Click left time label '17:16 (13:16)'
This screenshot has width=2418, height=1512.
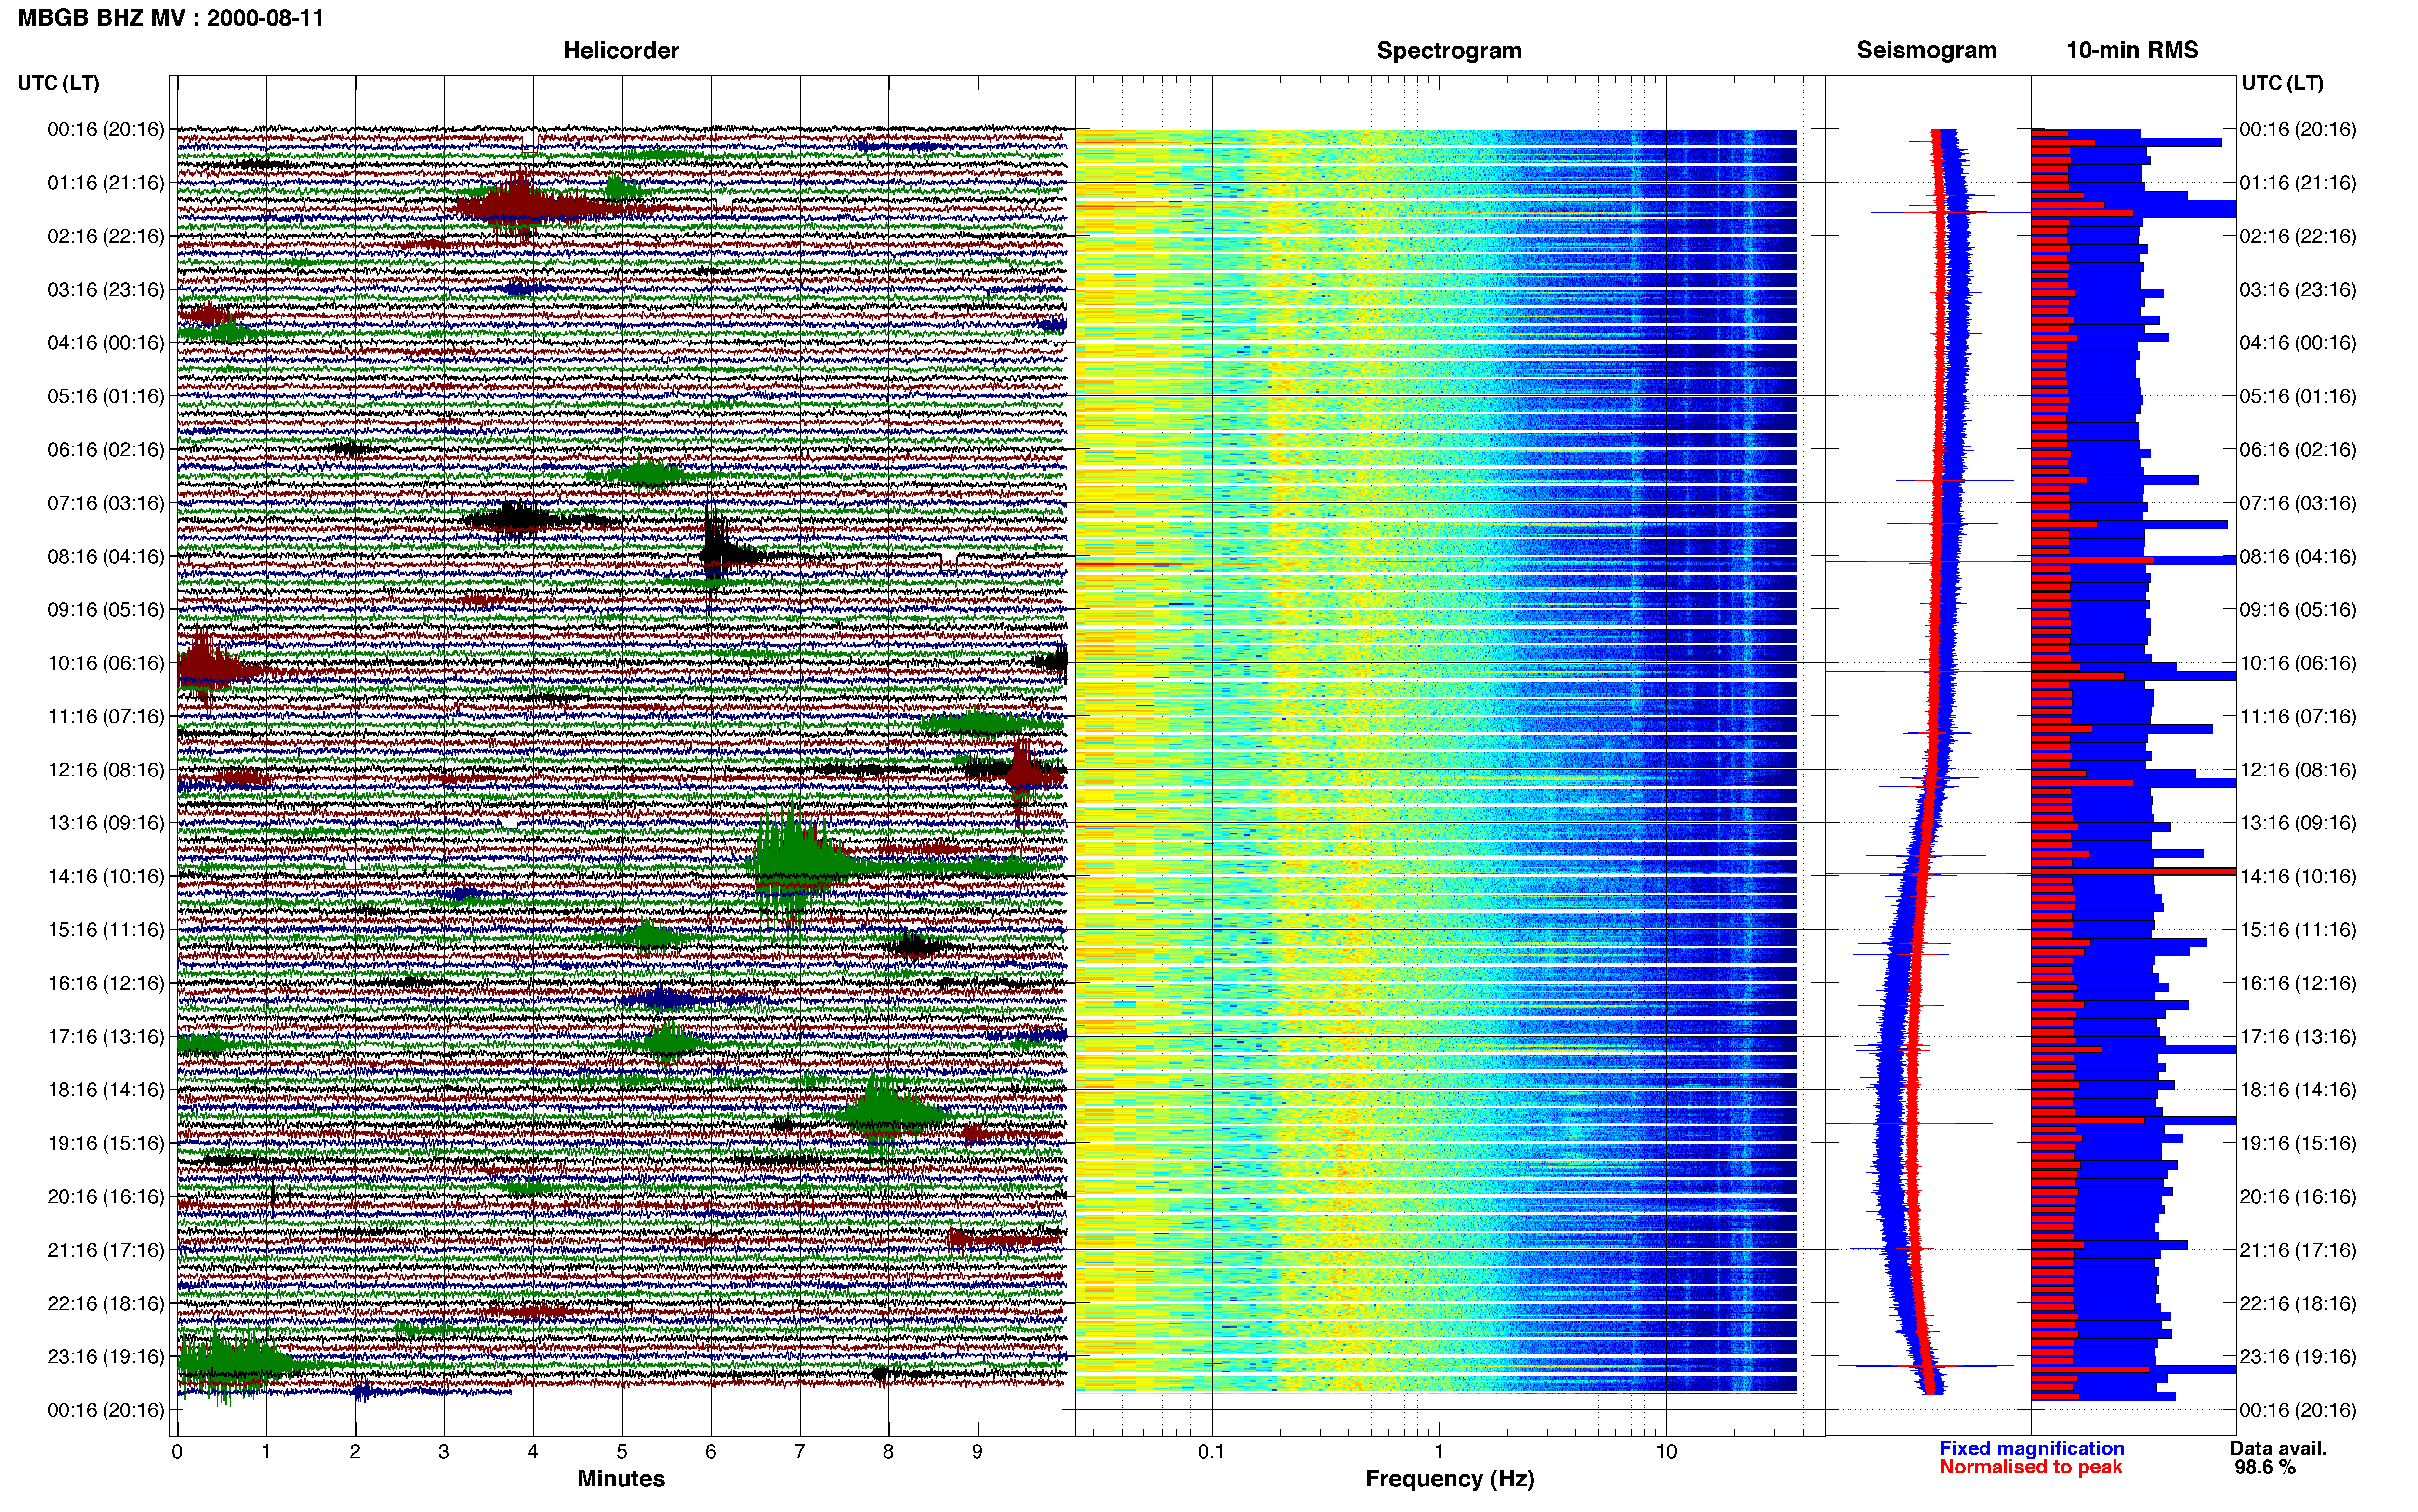106,1036
